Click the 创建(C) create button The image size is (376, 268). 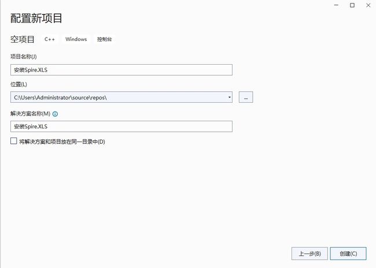[348, 254]
